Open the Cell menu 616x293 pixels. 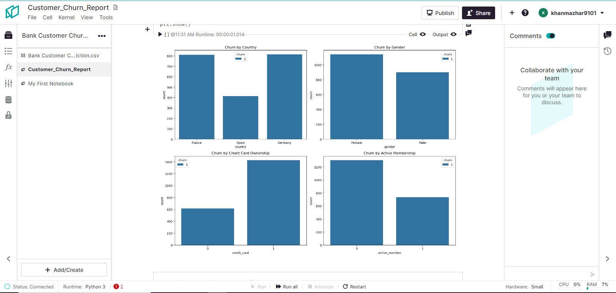click(x=47, y=17)
